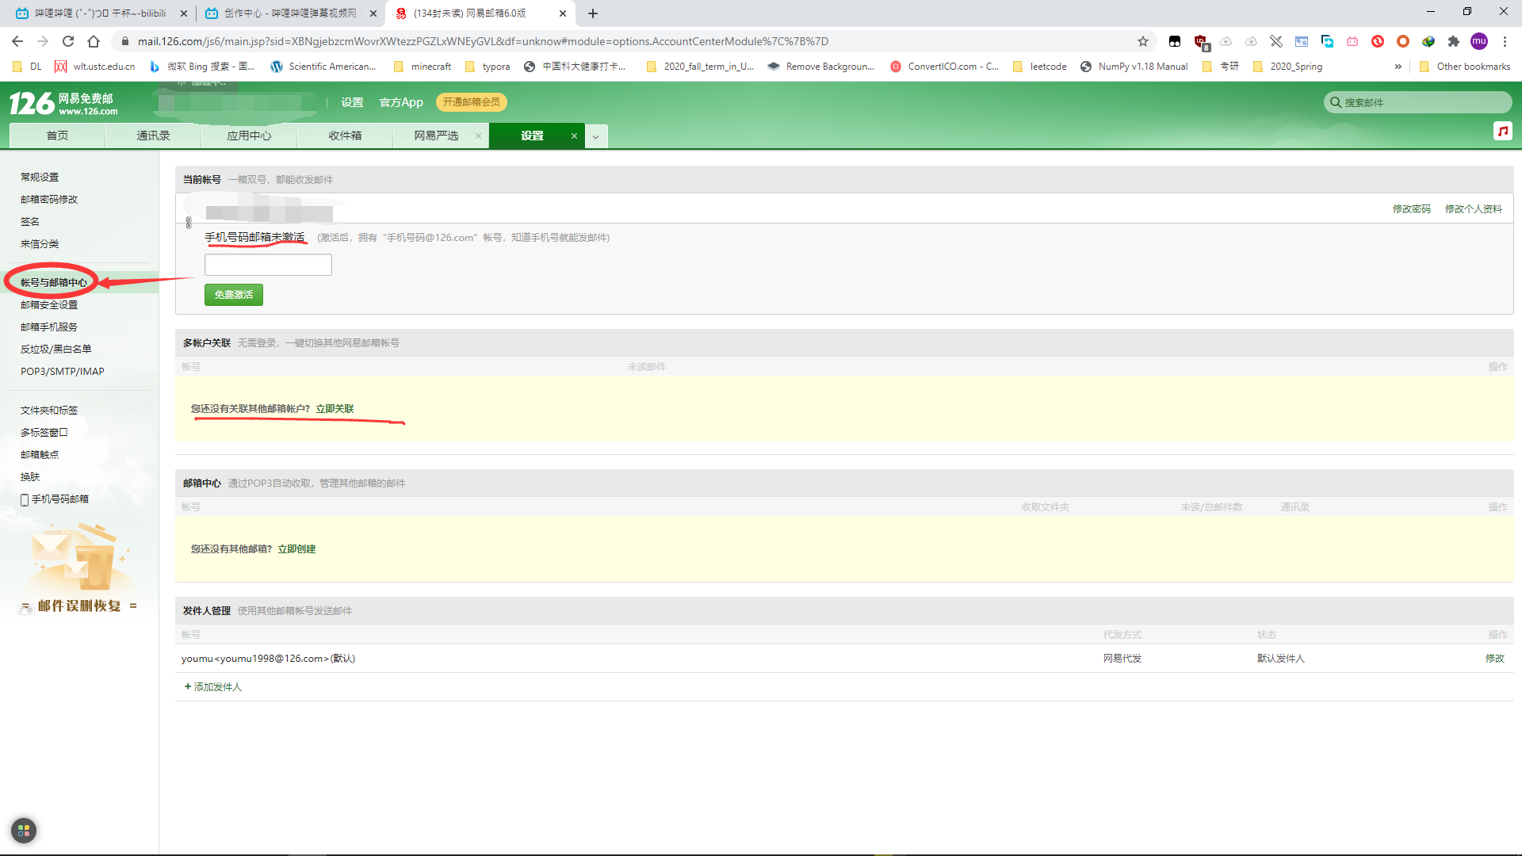Click the red music note icon

click(1502, 131)
